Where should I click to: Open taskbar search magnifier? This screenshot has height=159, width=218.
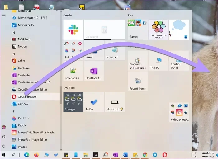pos(13,155)
